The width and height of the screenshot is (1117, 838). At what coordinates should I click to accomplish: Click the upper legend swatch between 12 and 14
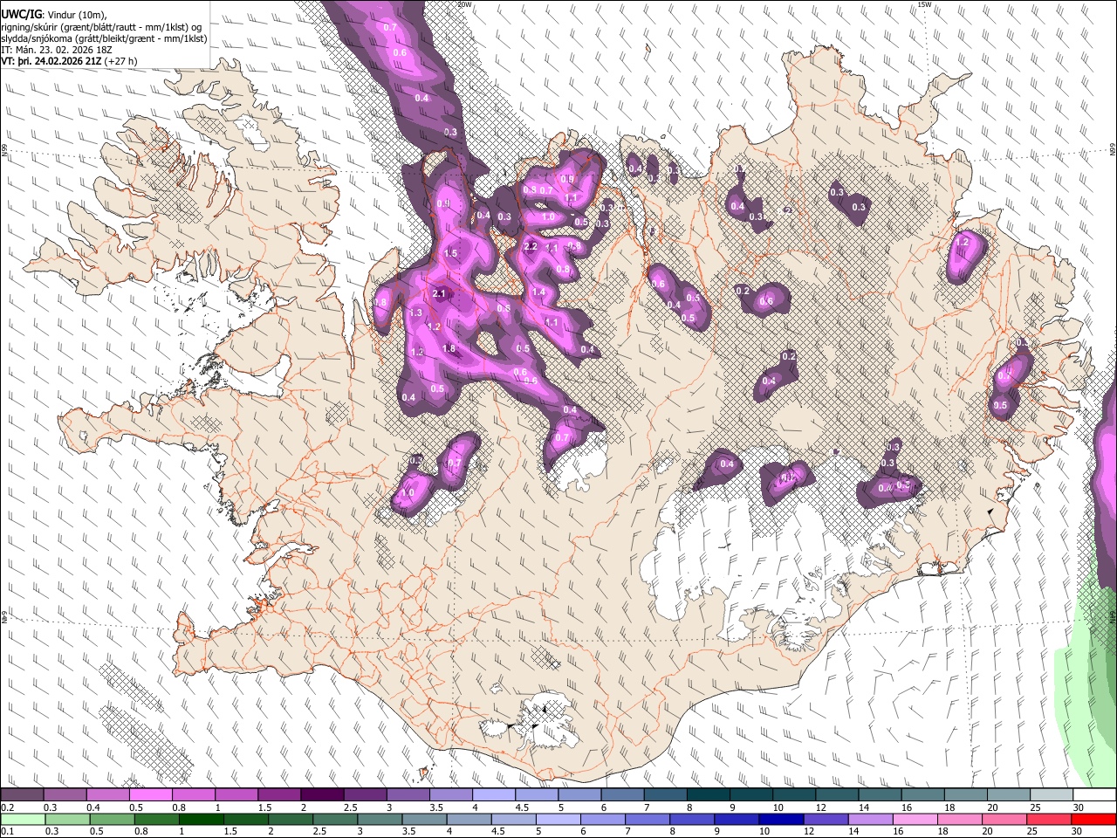837,795
